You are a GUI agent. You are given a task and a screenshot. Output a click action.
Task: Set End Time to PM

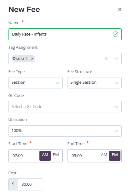pos(115,155)
